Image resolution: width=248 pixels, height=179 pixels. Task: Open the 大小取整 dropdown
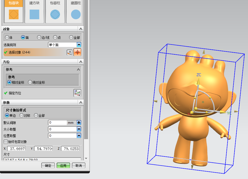(x=79, y=129)
